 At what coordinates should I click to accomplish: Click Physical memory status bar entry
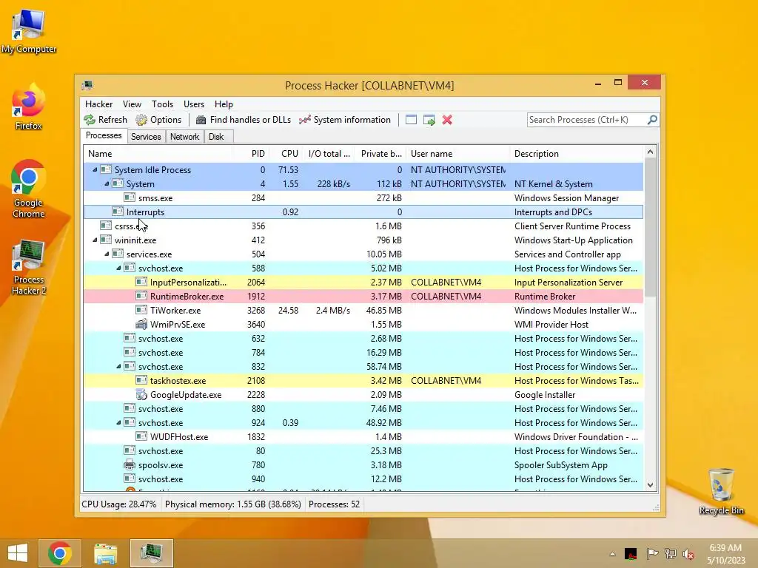[x=233, y=504]
